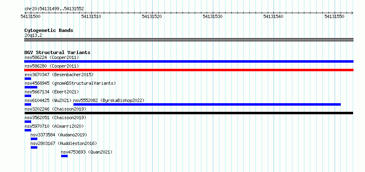Open nsv5970710 (Almarri2020) variant label

[x=54, y=126]
